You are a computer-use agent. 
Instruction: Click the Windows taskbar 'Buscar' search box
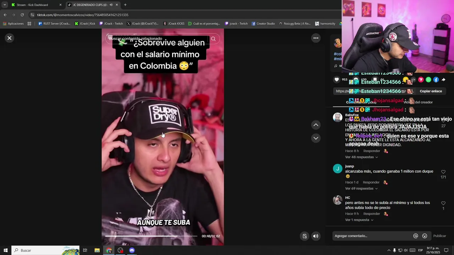[x=45, y=250]
